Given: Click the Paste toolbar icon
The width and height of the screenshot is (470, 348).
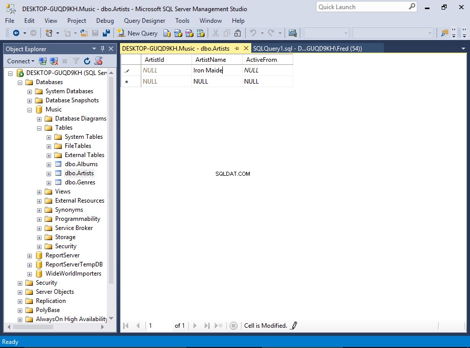Looking at the screenshot, I should (238, 33).
